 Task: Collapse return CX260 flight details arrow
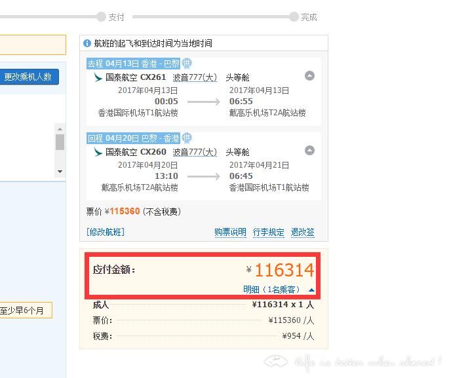tap(309, 151)
